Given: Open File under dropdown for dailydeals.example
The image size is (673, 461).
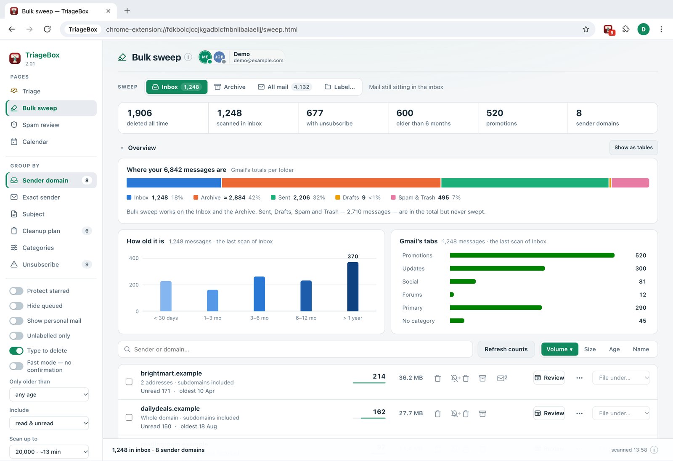Looking at the screenshot, I should point(621,413).
